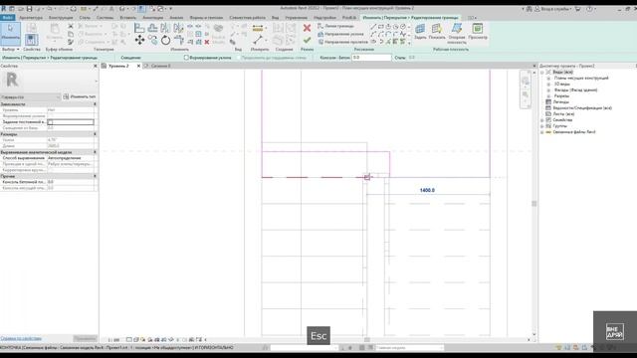
Task: Close the Уровень 2 view tab
Action: [138, 66]
